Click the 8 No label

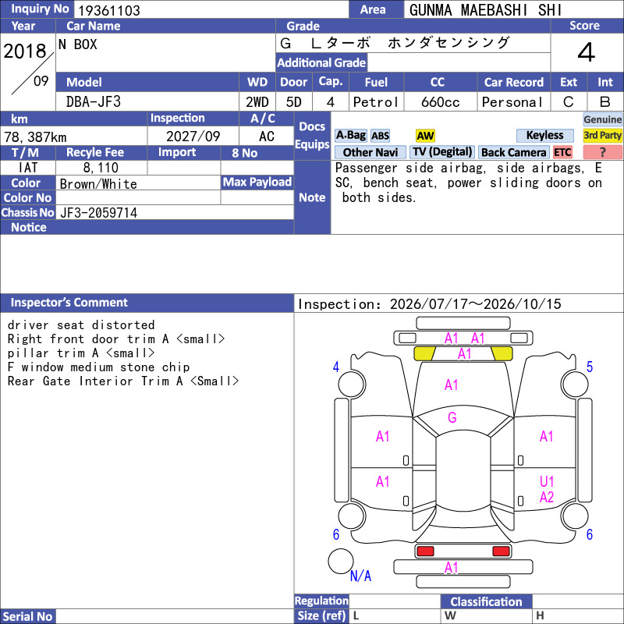click(x=244, y=153)
